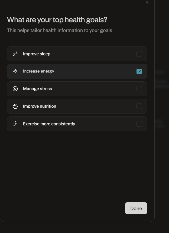Click the salad bowl nutrition icon
169x233 pixels.
pos(15,106)
